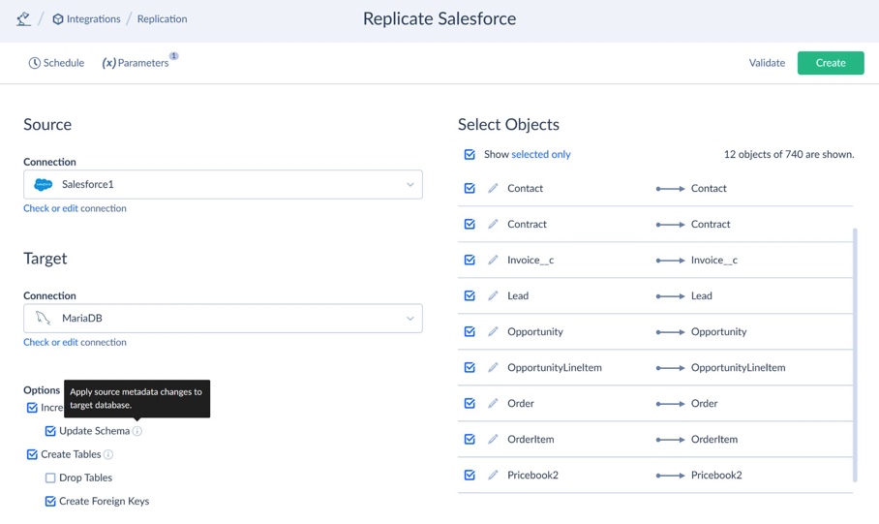Viewport: 879px width, 524px height.
Task: Uncheck the Pricebook2 object checkbox
Action: 470,476
